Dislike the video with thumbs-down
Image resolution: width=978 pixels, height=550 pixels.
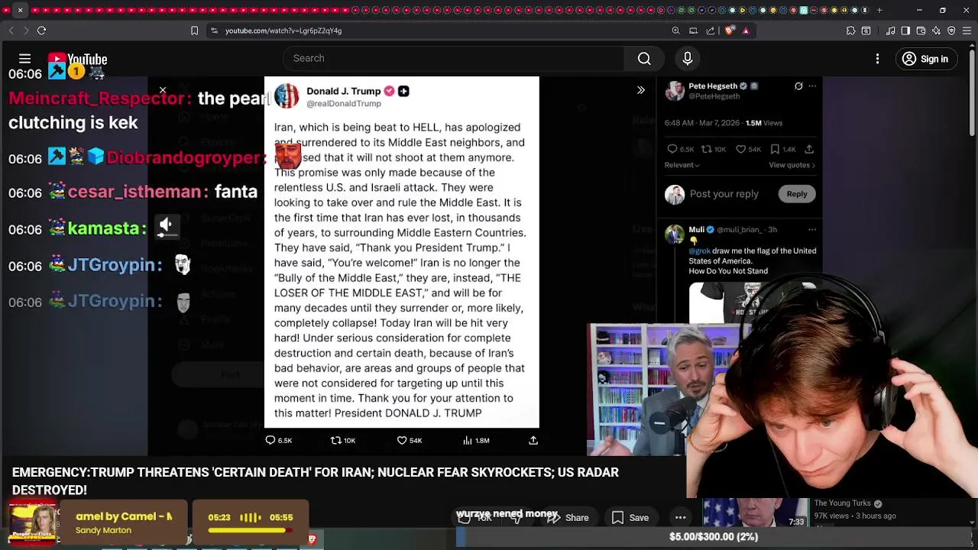click(518, 518)
